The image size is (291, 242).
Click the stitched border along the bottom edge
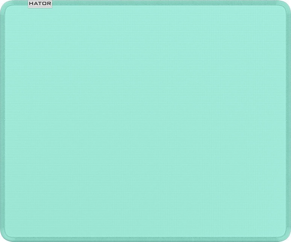(145, 239)
